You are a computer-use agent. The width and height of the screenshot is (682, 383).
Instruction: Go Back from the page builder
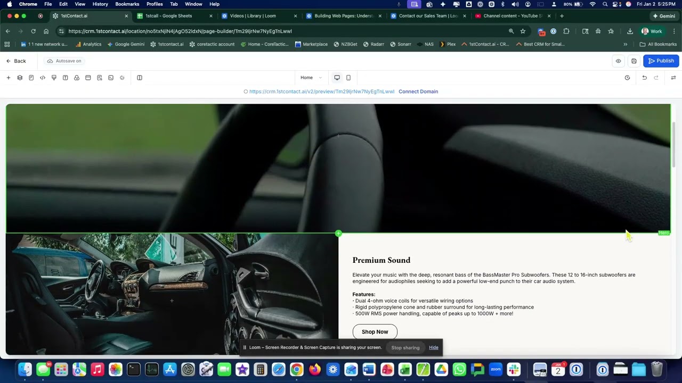(x=16, y=61)
